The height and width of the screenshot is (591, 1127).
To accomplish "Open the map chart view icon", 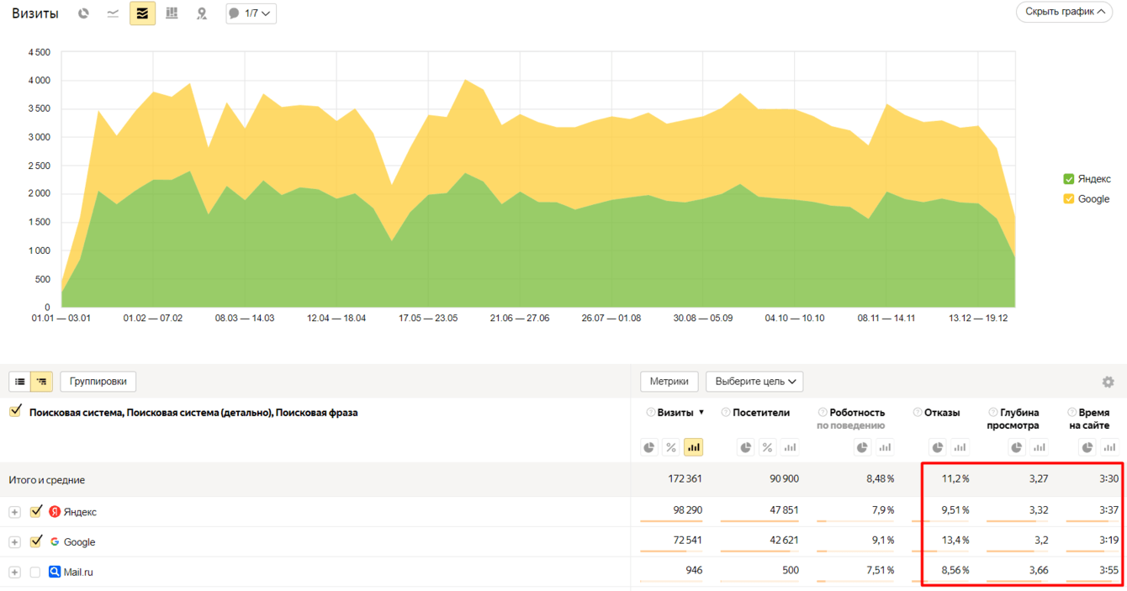I will click(x=202, y=13).
